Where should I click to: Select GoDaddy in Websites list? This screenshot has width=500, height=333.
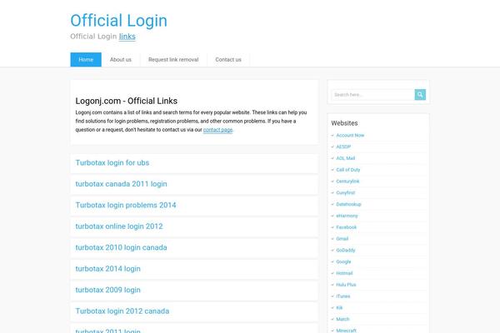pos(346,250)
